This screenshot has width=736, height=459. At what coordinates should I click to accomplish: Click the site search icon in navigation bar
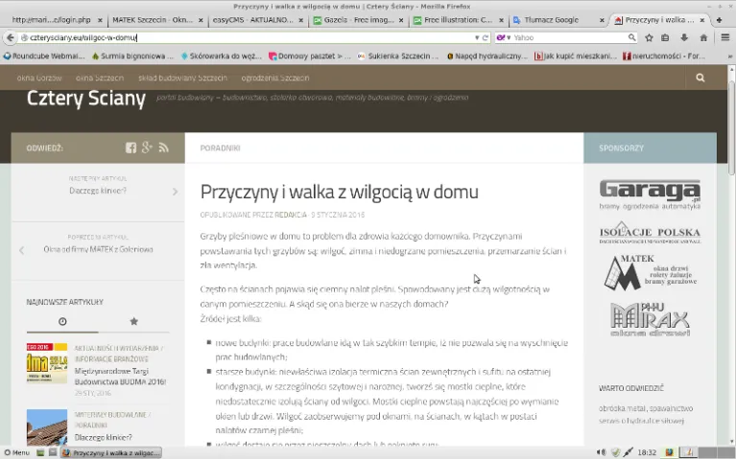point(700,78)
